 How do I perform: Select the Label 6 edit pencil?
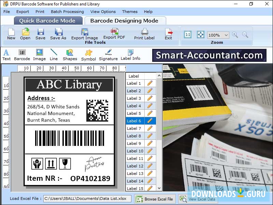point(150,121)
